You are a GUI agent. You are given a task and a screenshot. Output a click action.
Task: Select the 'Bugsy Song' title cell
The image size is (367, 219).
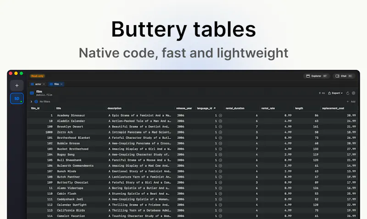pyautogui.click(x=66, y=155)
